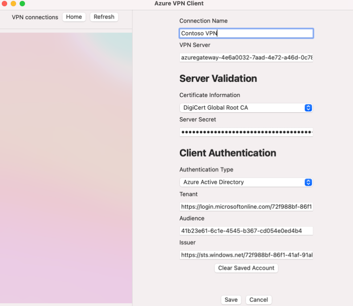The image size is (353, 306).
Task: Close the Azure VPN Client window
Action: [x=4, y=4]
